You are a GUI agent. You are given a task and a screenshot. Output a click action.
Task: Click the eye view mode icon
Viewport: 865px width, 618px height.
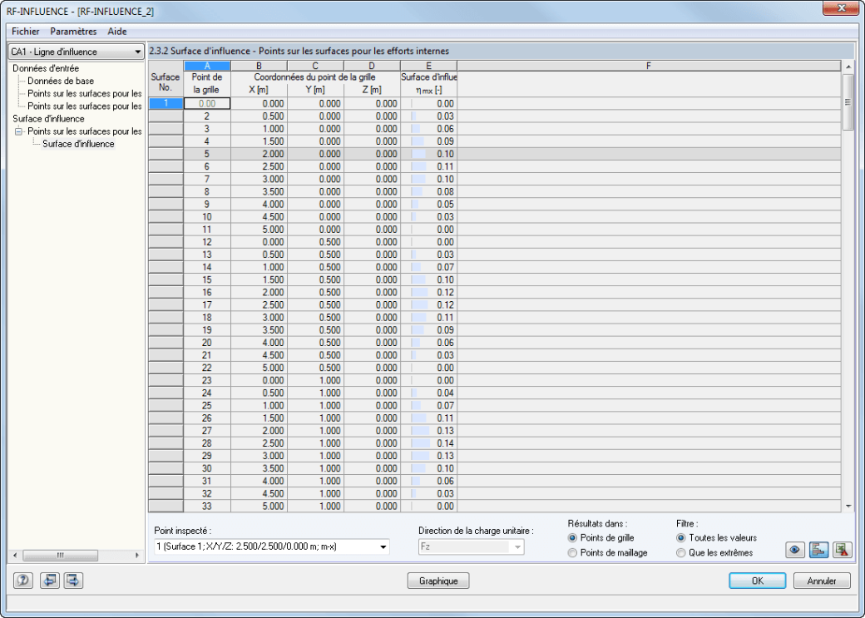[795, 550]
